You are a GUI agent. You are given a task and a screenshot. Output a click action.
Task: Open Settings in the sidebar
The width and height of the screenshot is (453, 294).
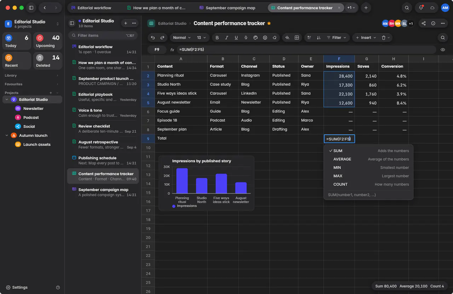click(17, 288)
